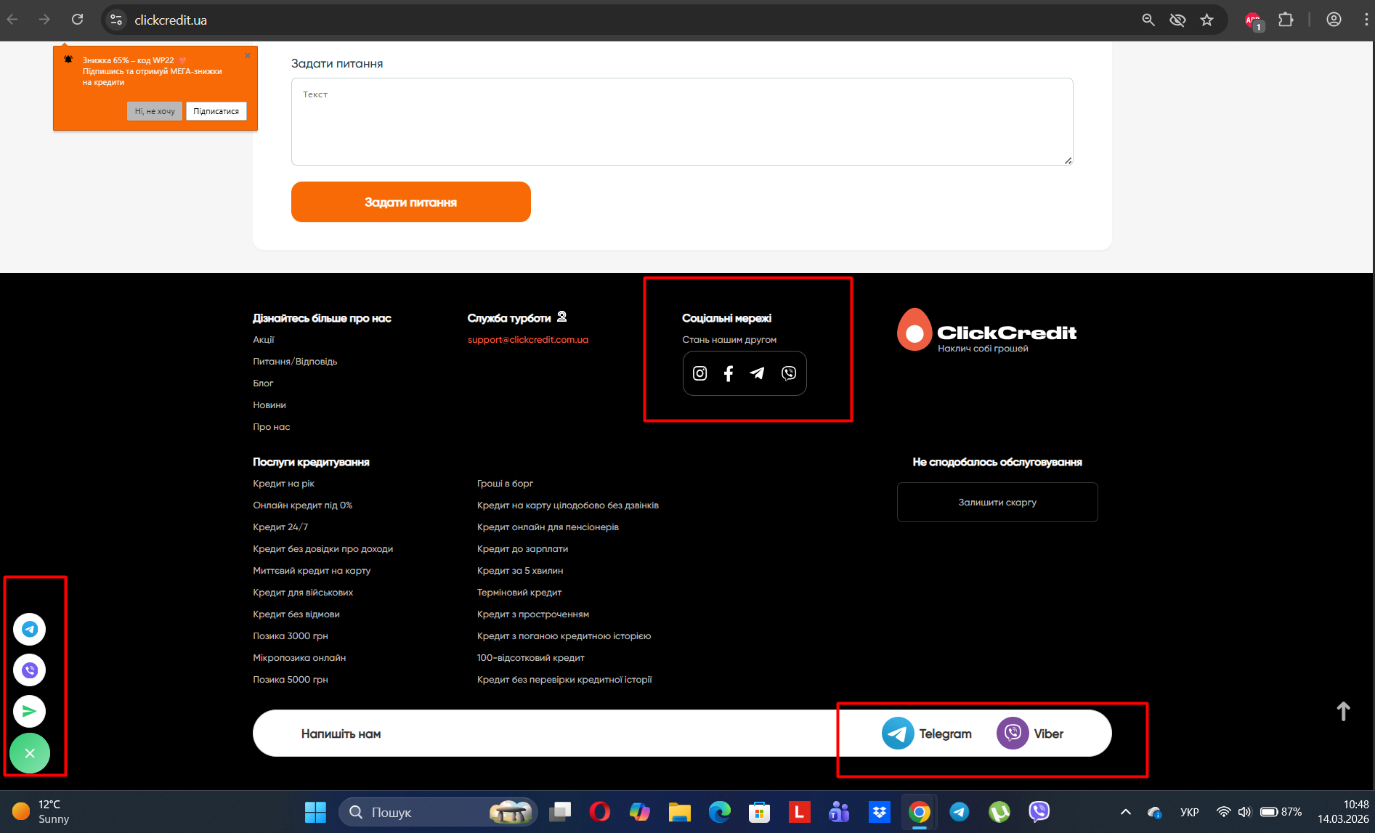Viewport: 1375px width, 833px height.
Task: Open the 'Кредит до зарплати' link
Action: point(523,549)
